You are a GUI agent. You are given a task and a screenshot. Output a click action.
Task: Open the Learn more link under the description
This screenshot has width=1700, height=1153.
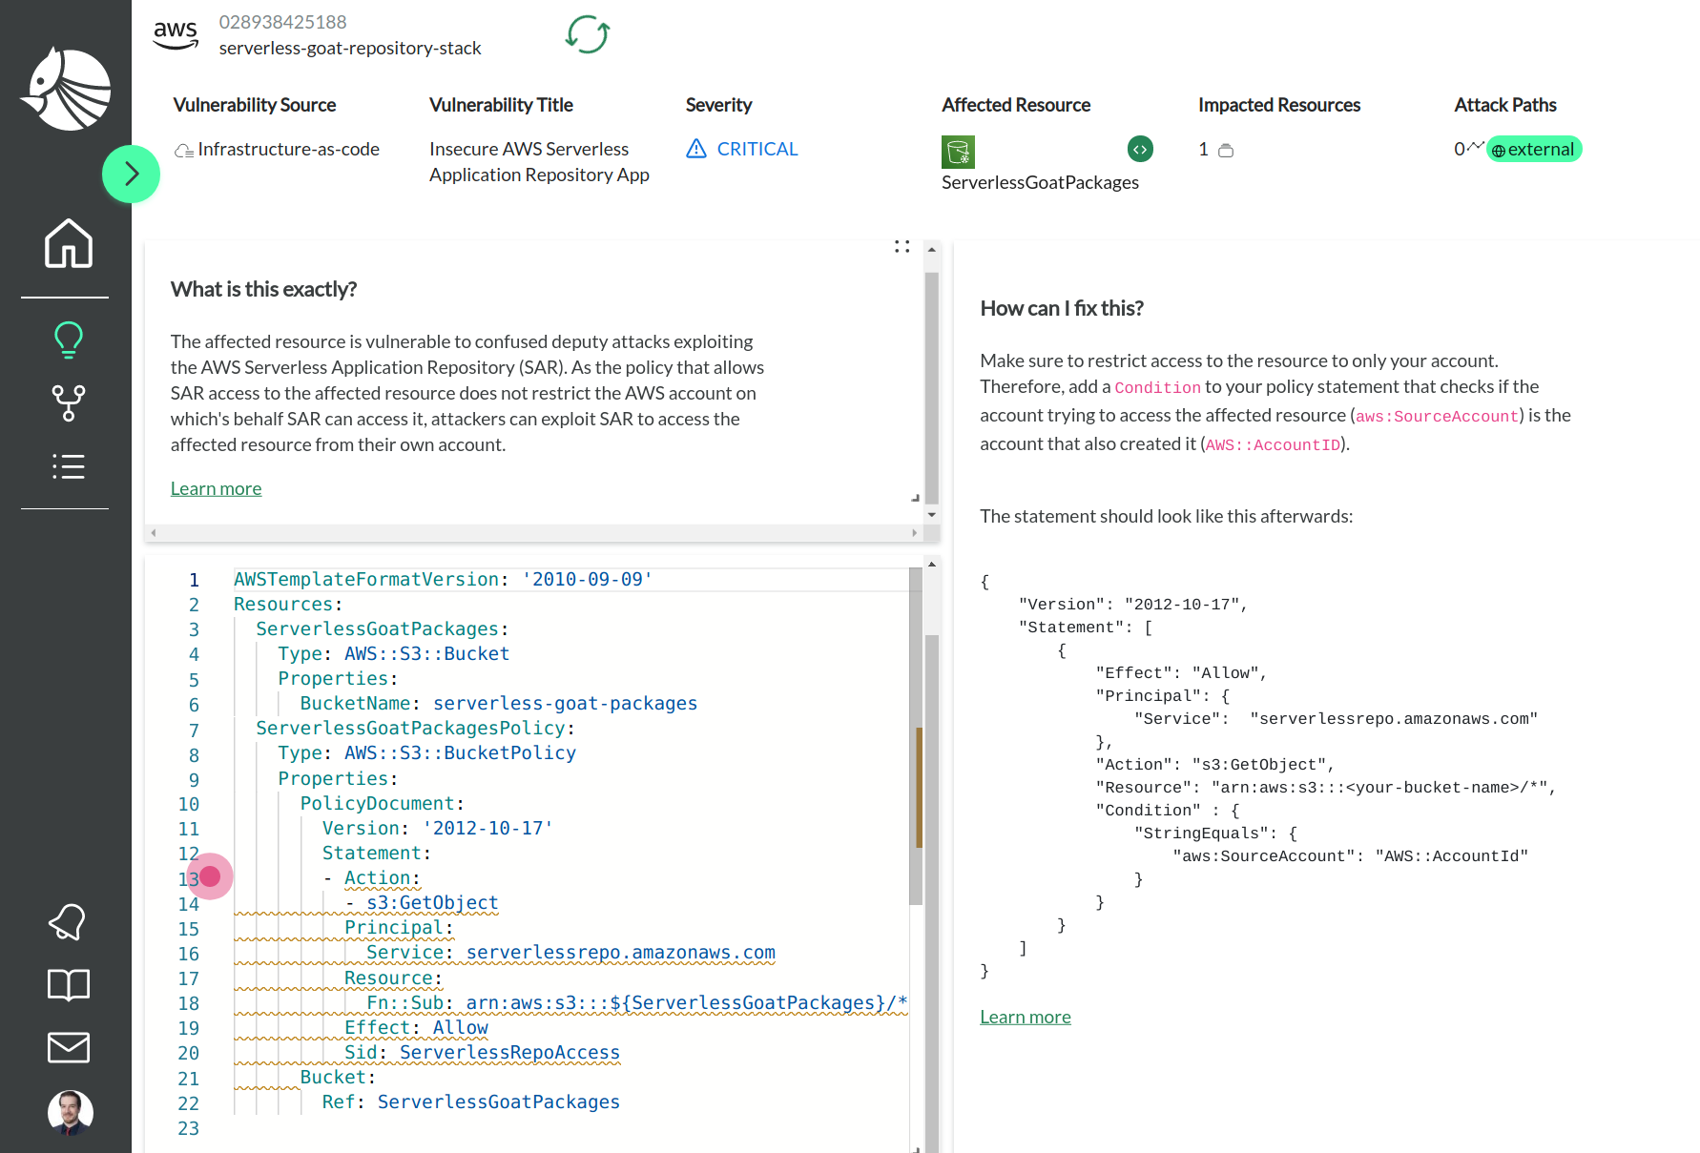point(216,487)
